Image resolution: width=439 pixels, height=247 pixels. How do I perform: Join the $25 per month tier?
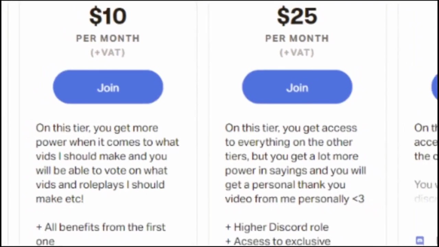(297, 87)
